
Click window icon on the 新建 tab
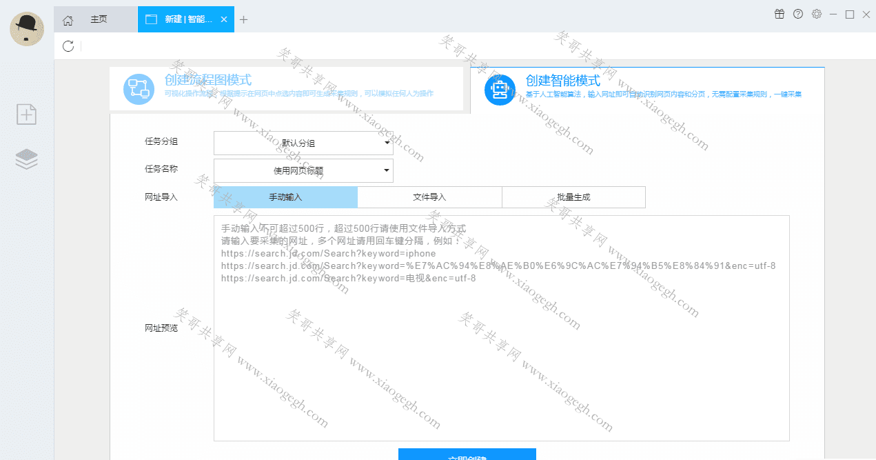pos(151,19)
